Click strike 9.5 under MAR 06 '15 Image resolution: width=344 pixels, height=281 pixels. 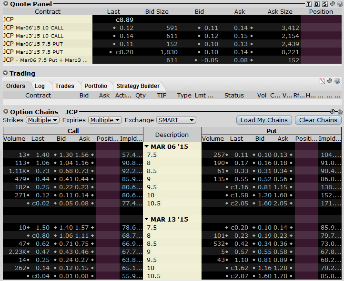click(x=152, y=187)
